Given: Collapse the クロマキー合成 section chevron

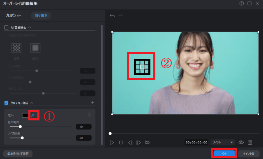Looking at the screenshot, I should [32, 103].
